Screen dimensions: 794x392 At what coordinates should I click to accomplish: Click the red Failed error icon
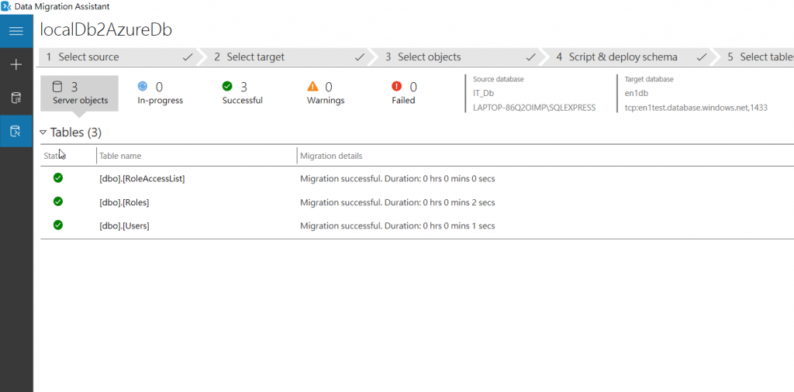(x=396, y=87)
